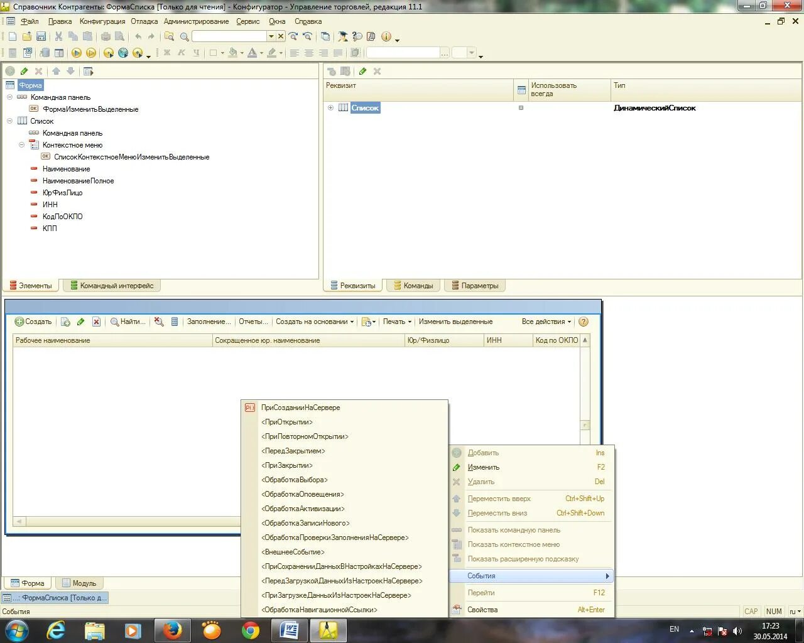Select Свойства in context menu
Screen dimensions: 804x643
pyautogui.click(x=531, y=610)
